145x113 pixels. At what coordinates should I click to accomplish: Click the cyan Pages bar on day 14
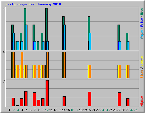65,37
